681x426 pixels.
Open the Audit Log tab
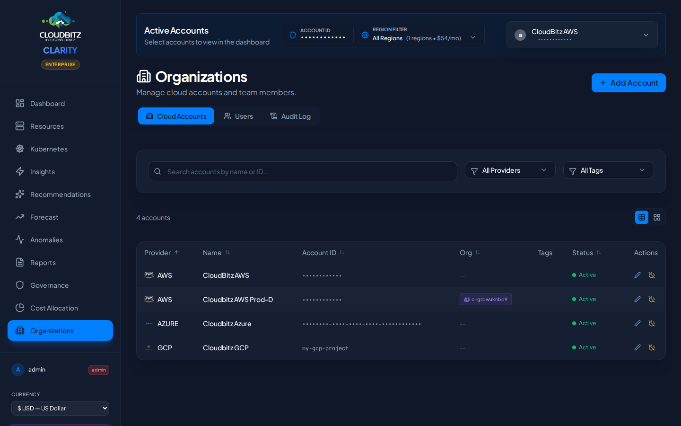(x=290, y=116)
